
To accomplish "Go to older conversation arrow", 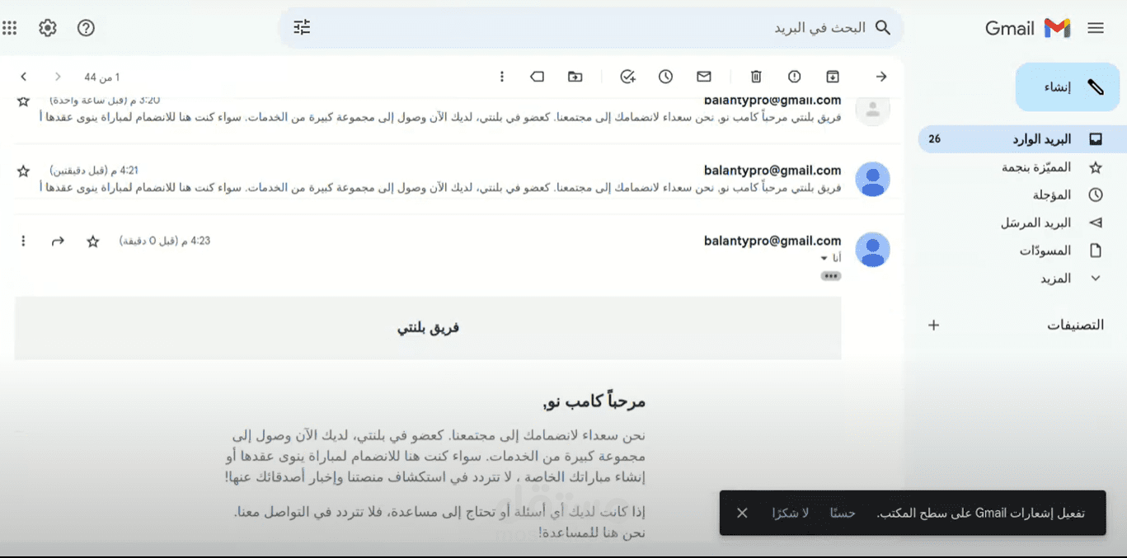I will 24,77.
